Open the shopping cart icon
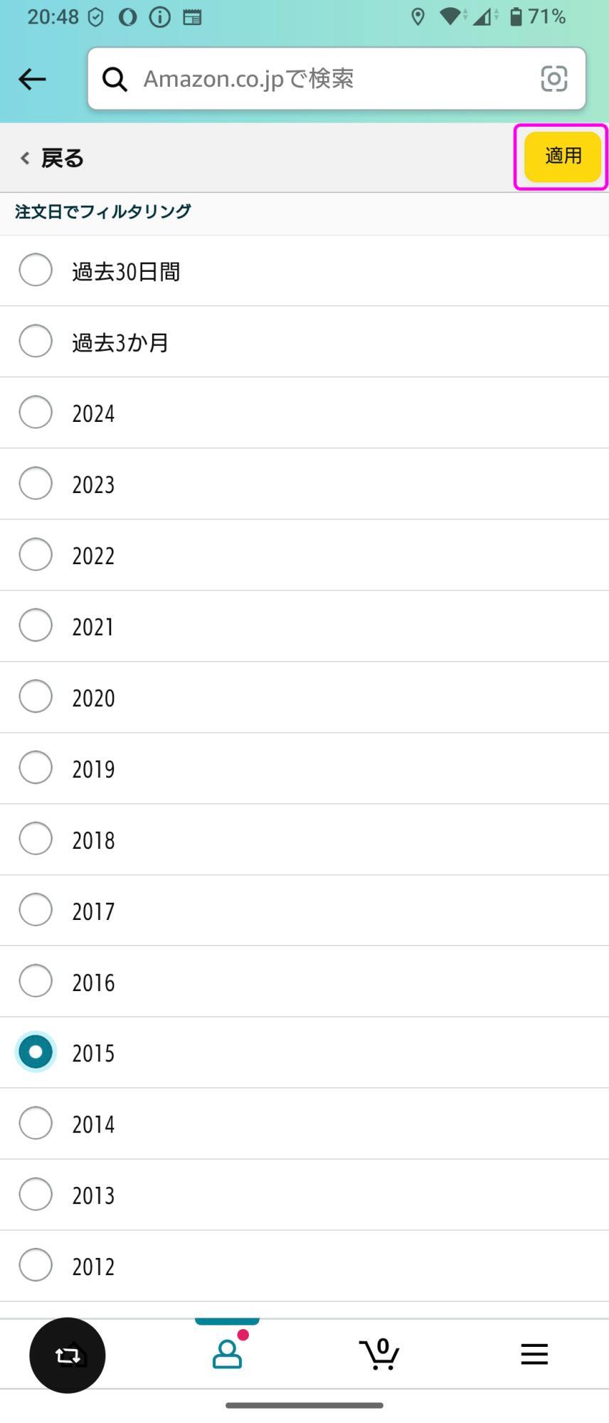609x1423 pixels. point(379,1354)
